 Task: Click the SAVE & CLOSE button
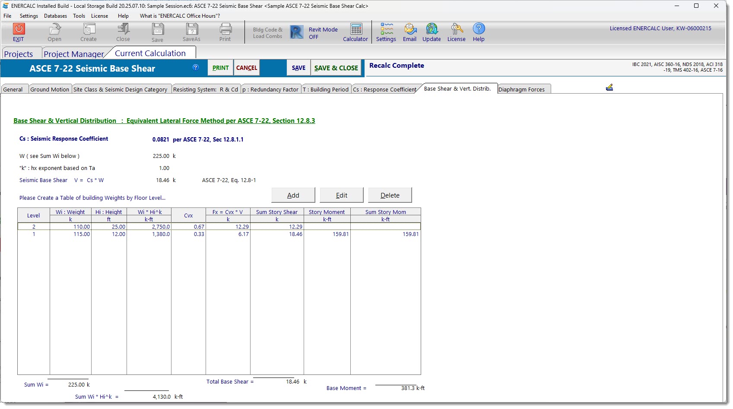[336, 68]
